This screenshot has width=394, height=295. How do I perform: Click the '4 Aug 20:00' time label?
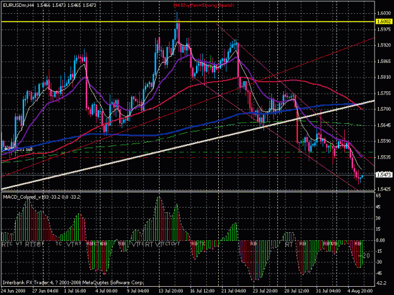tap(360, 291)
